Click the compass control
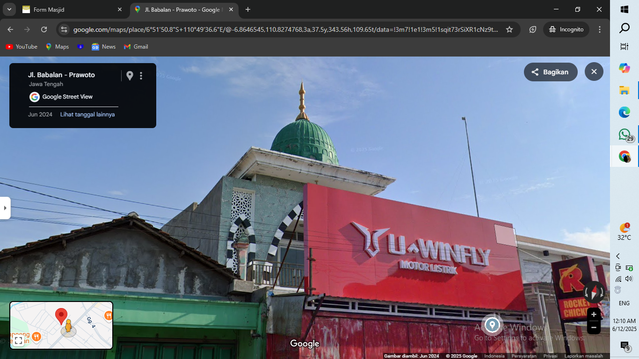The height and width of the screenshot is (359, 639). 594,293
